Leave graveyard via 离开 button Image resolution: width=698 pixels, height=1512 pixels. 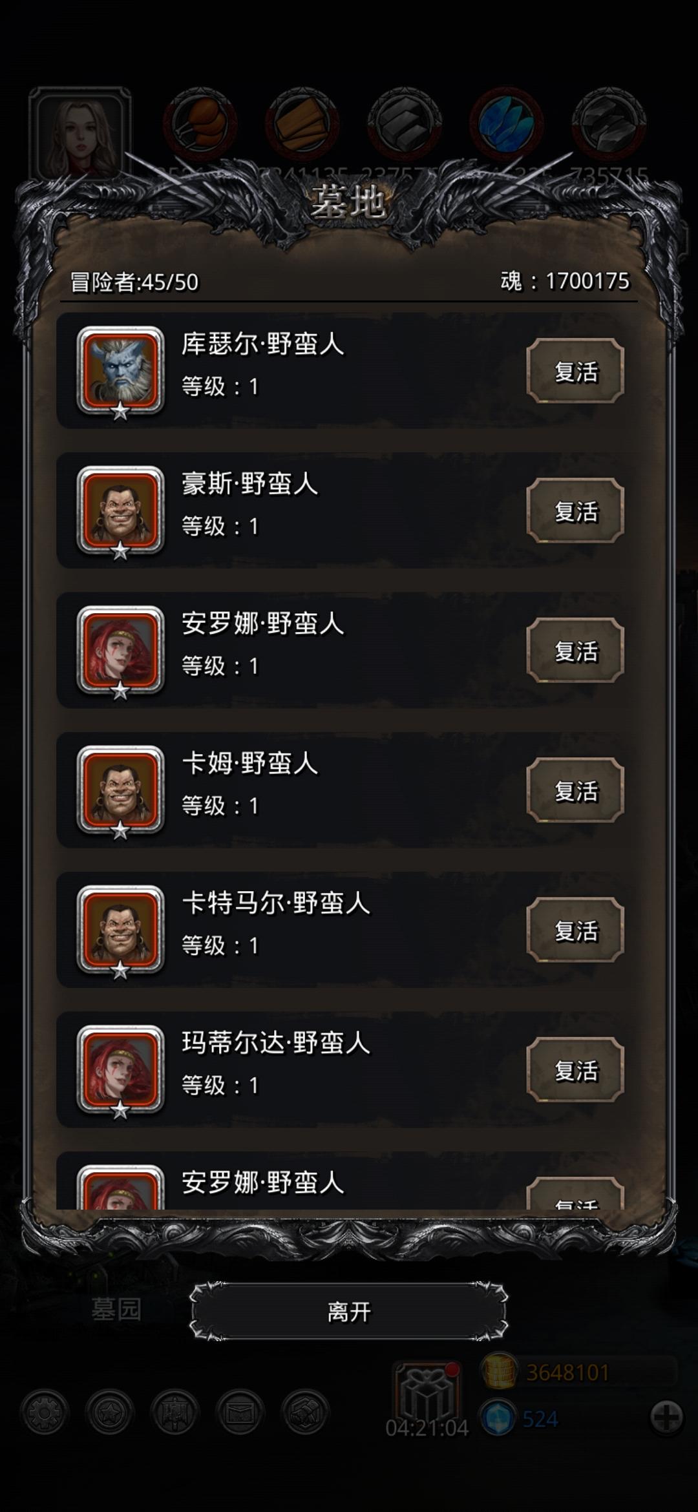349,1311
